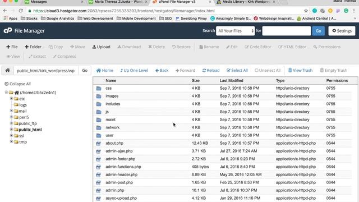
Task: Collapse the /home2/b5c2e4n1 root node
Action: (6, 92)
